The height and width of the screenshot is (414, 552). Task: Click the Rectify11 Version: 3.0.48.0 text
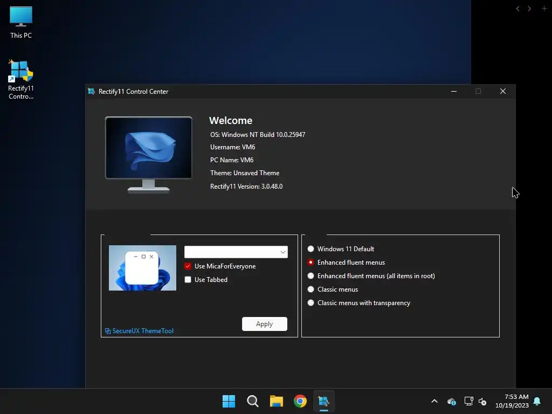pyautogui.click(x=246, y=186)
